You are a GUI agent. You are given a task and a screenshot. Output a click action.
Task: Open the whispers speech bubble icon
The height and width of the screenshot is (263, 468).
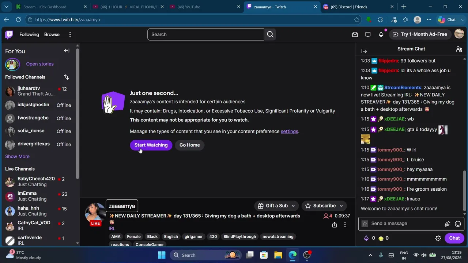tap(368, 34)
